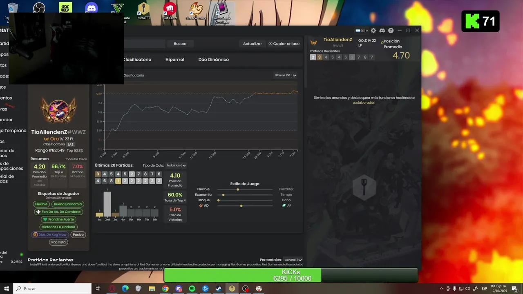Click Copiar enlace button
The height and width of the screenshot is (294, 523).
point(284,44)
